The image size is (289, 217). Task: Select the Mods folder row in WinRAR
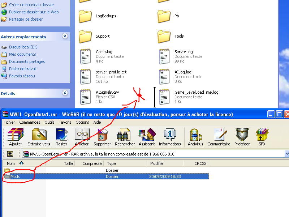[x=105, y=176]
